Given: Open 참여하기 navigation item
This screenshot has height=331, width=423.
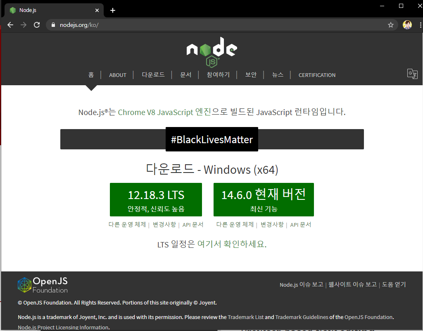Looking at the screenshot, I should 218,75.
